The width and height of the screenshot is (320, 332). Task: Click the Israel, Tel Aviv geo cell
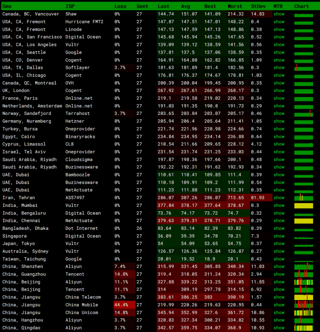(x=24, y=152)
